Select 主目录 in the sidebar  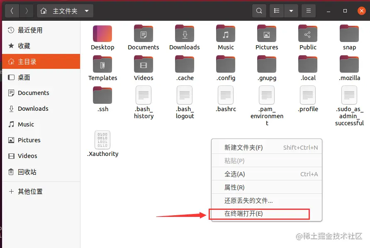pyautogui.click(x=41, y=62)
